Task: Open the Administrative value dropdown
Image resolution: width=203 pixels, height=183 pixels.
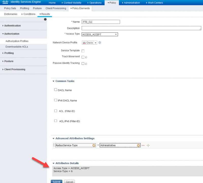Action: pos(139,145)
